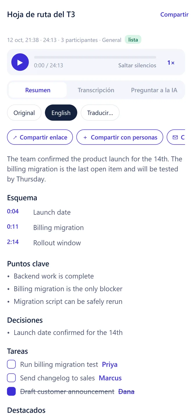
Task: Click the plus icon in Compartir con personas
Action: coord(85,138)
